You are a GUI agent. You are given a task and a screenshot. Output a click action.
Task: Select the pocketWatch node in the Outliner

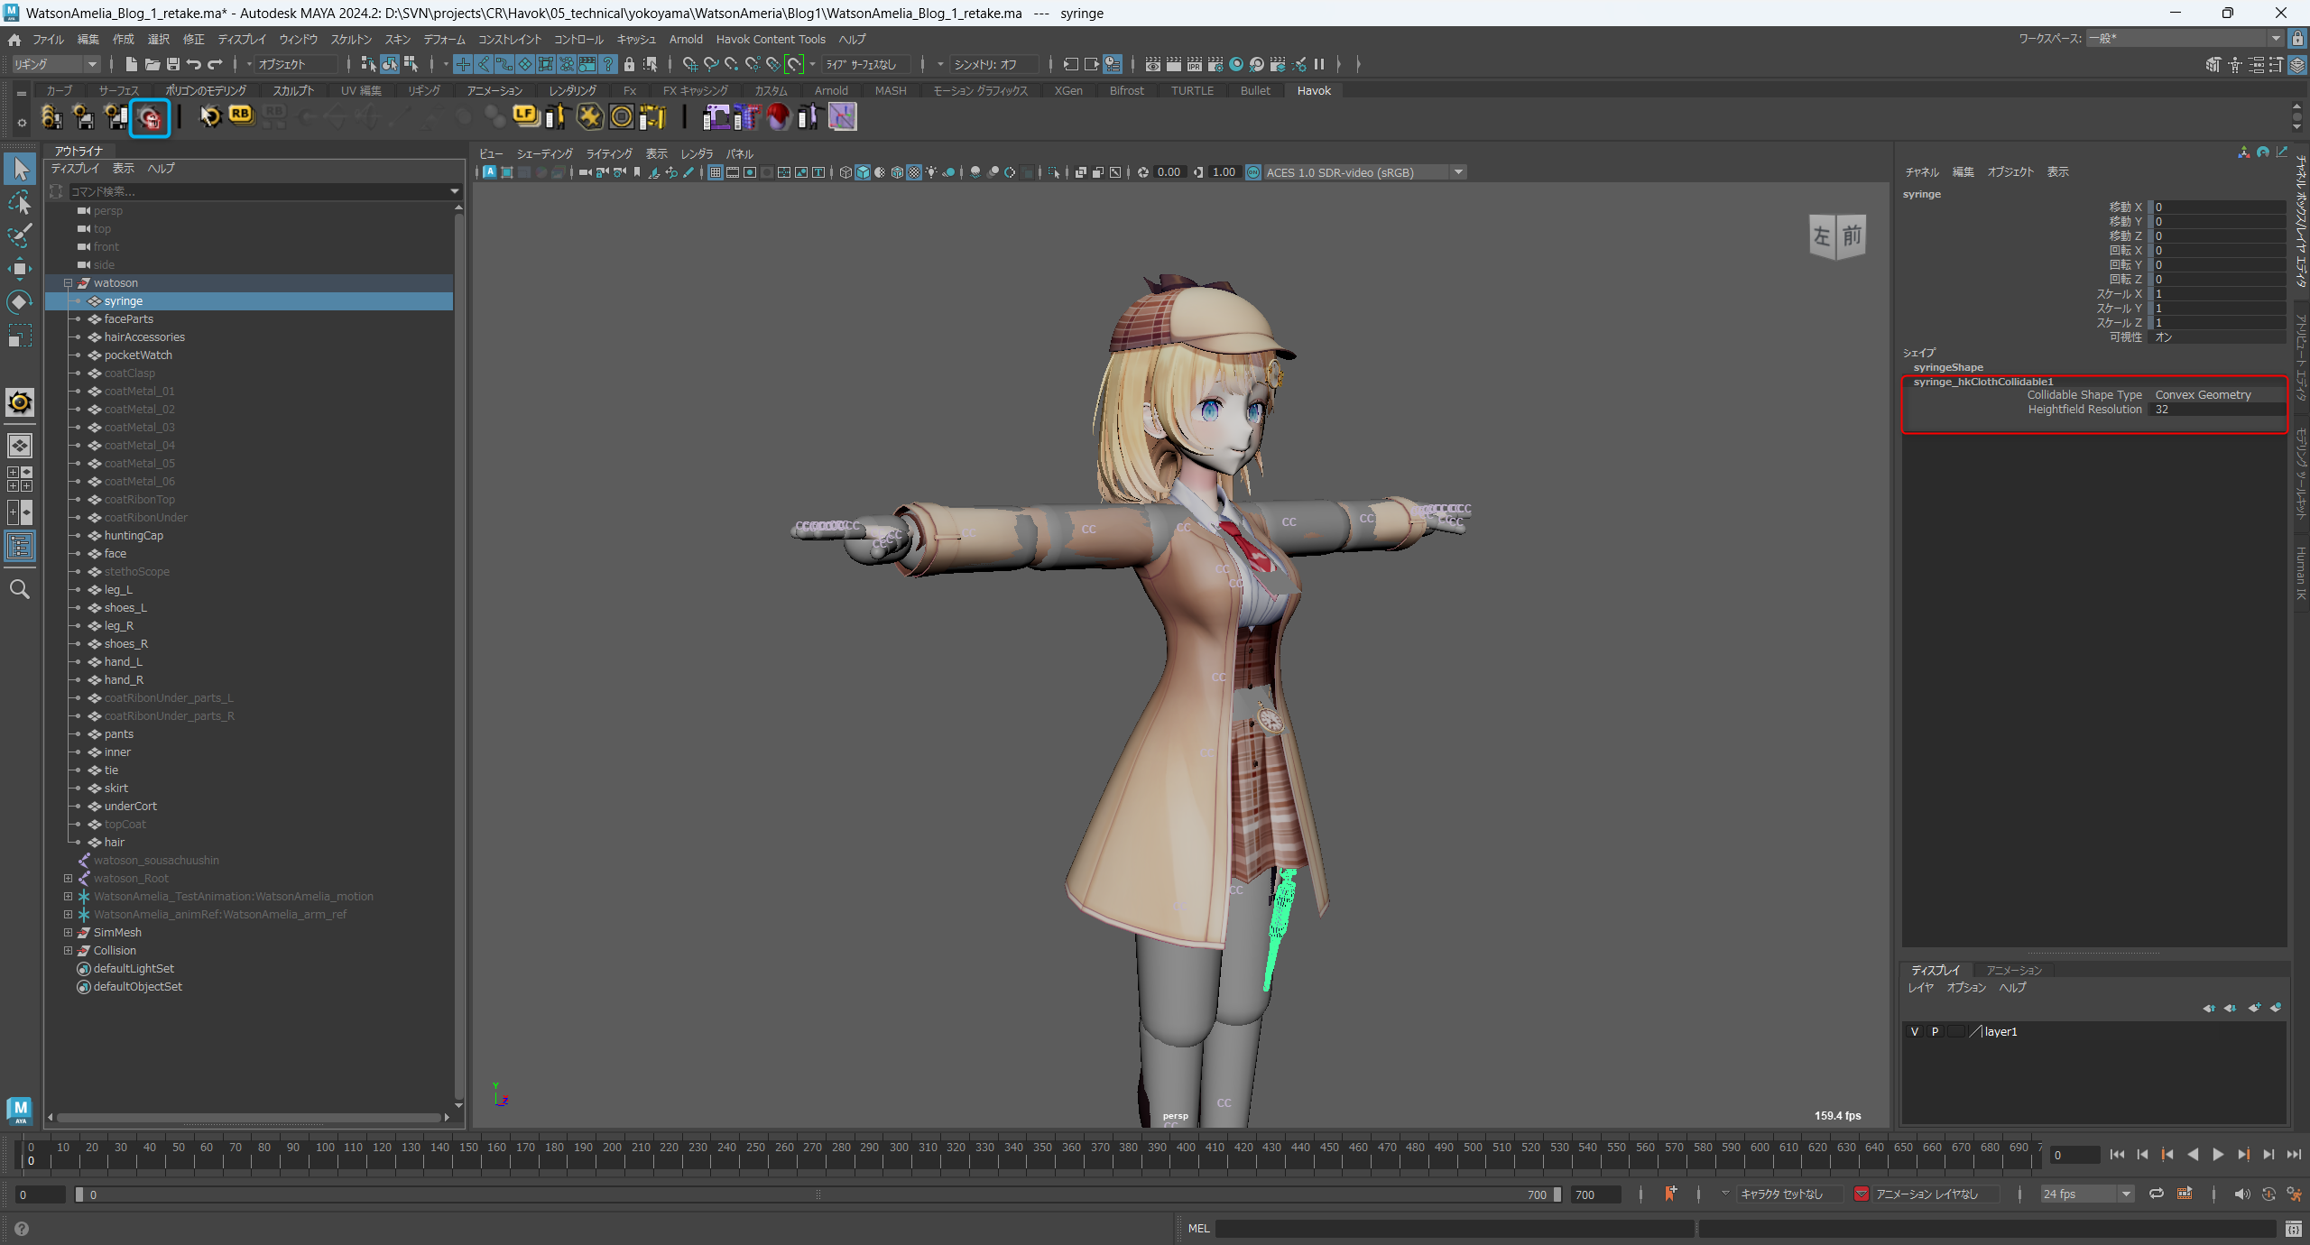[137, 355]
